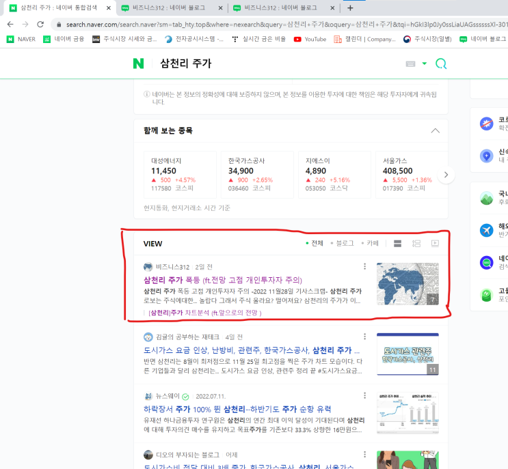Go back with the browser back arrow
The width and height of the screenshot is (508, 469).
point(10,25)
